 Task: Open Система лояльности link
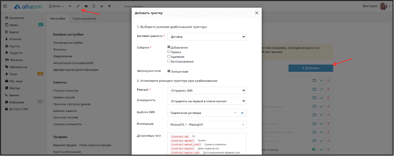[x=67, y=124]
